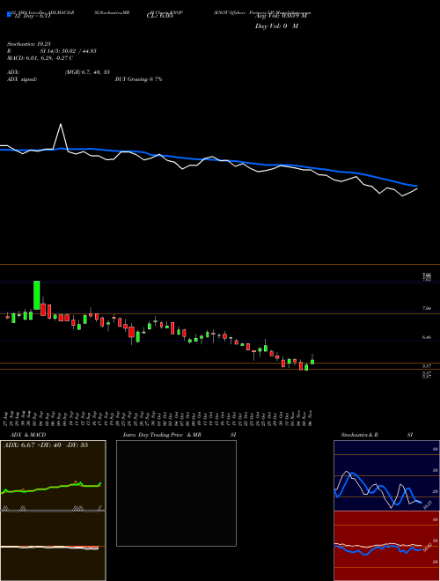
Task: Select the 'Avg Vol: 0.059 M' text
Action: click(282, 17)
